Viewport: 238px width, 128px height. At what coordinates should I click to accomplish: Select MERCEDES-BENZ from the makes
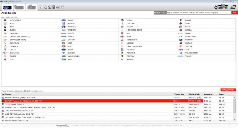[134, 30]
